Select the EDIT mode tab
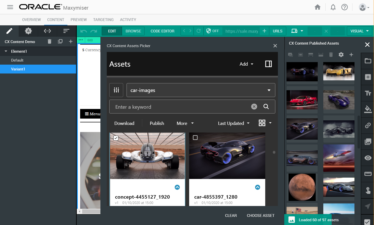374x225 pixels. (112, 31)
